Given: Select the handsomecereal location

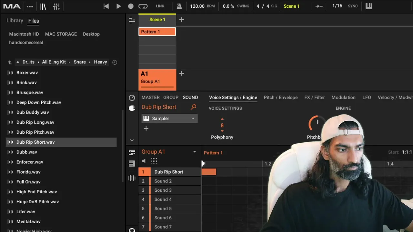Looking at the screenshot, I should point(26,42).
